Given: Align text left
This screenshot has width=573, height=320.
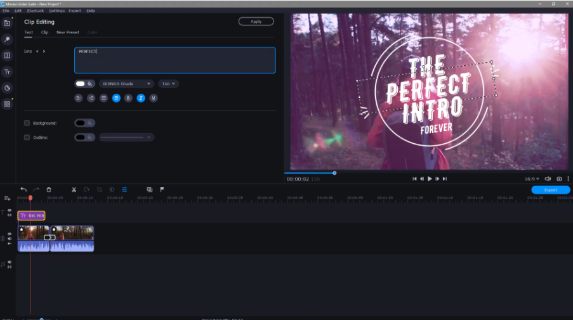Looking at the screenshot, I should tap(79, 98).
